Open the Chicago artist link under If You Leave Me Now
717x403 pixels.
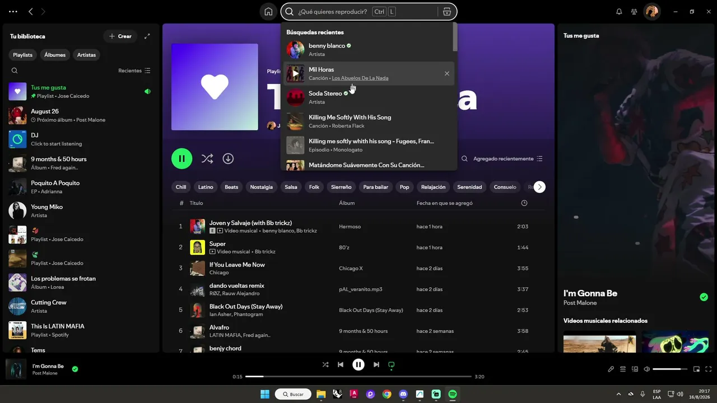[x=219, y=273]
